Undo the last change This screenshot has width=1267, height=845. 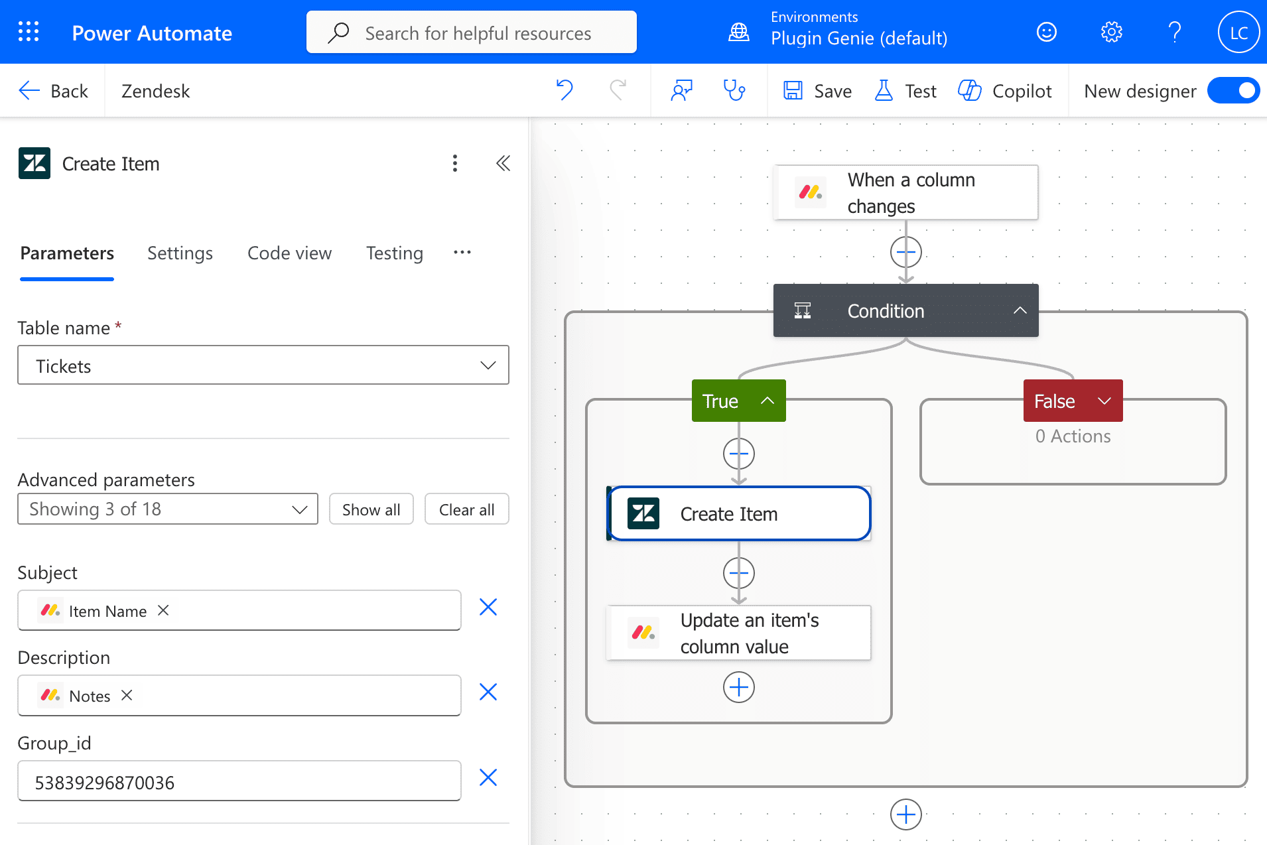565,90
